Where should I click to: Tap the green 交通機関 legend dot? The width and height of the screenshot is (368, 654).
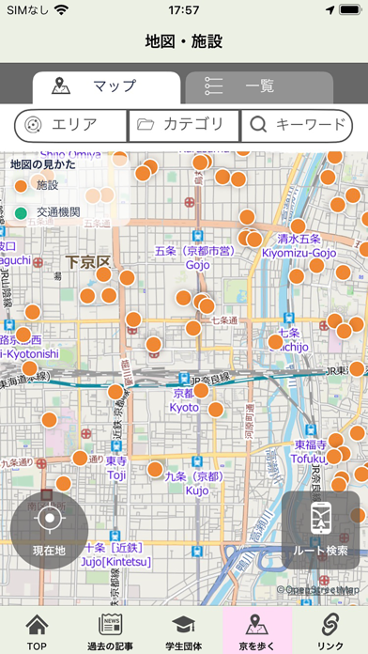pyautogui.click(x=21, y=213)
